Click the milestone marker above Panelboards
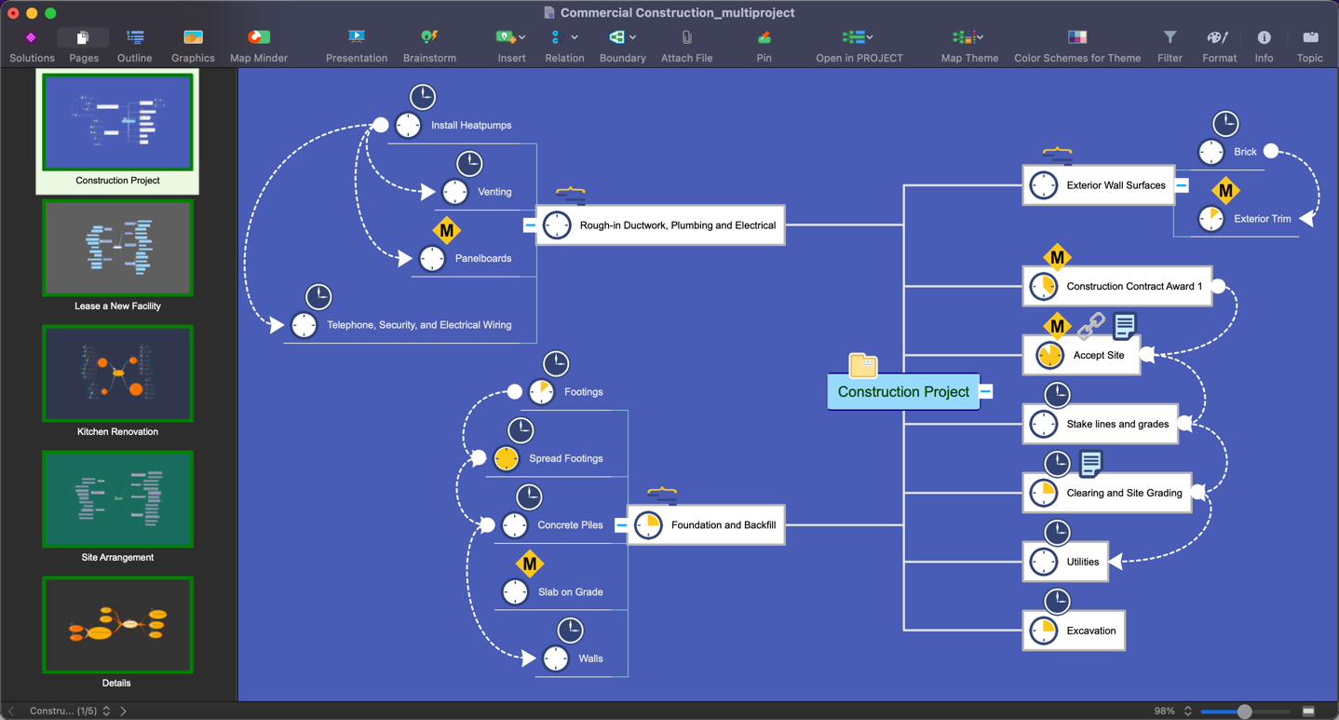This screenshot has width=1339, height=720. 447,230
